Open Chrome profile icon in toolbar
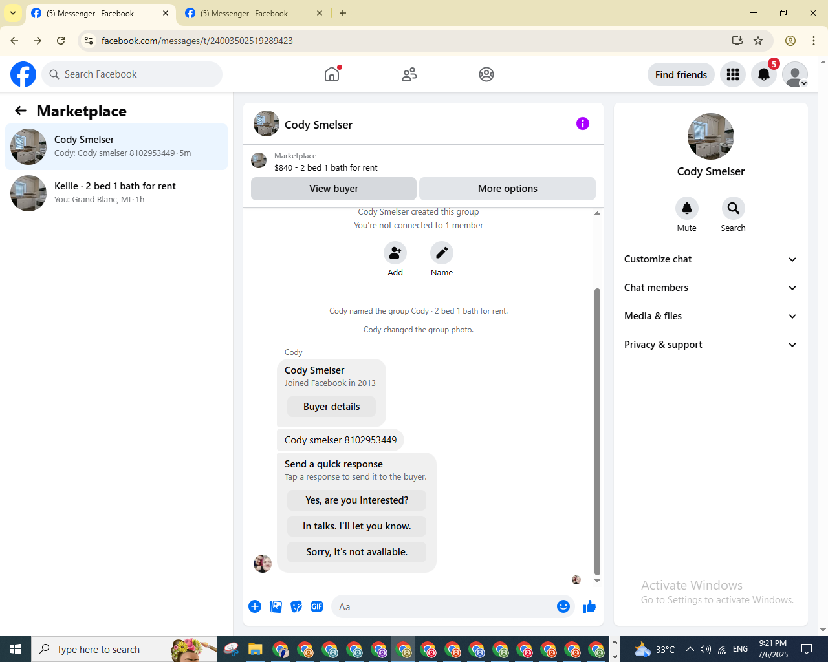 click(x=790, y=41)
